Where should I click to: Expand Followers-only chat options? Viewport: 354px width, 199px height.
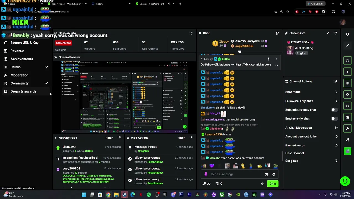[x=337, y=101]
